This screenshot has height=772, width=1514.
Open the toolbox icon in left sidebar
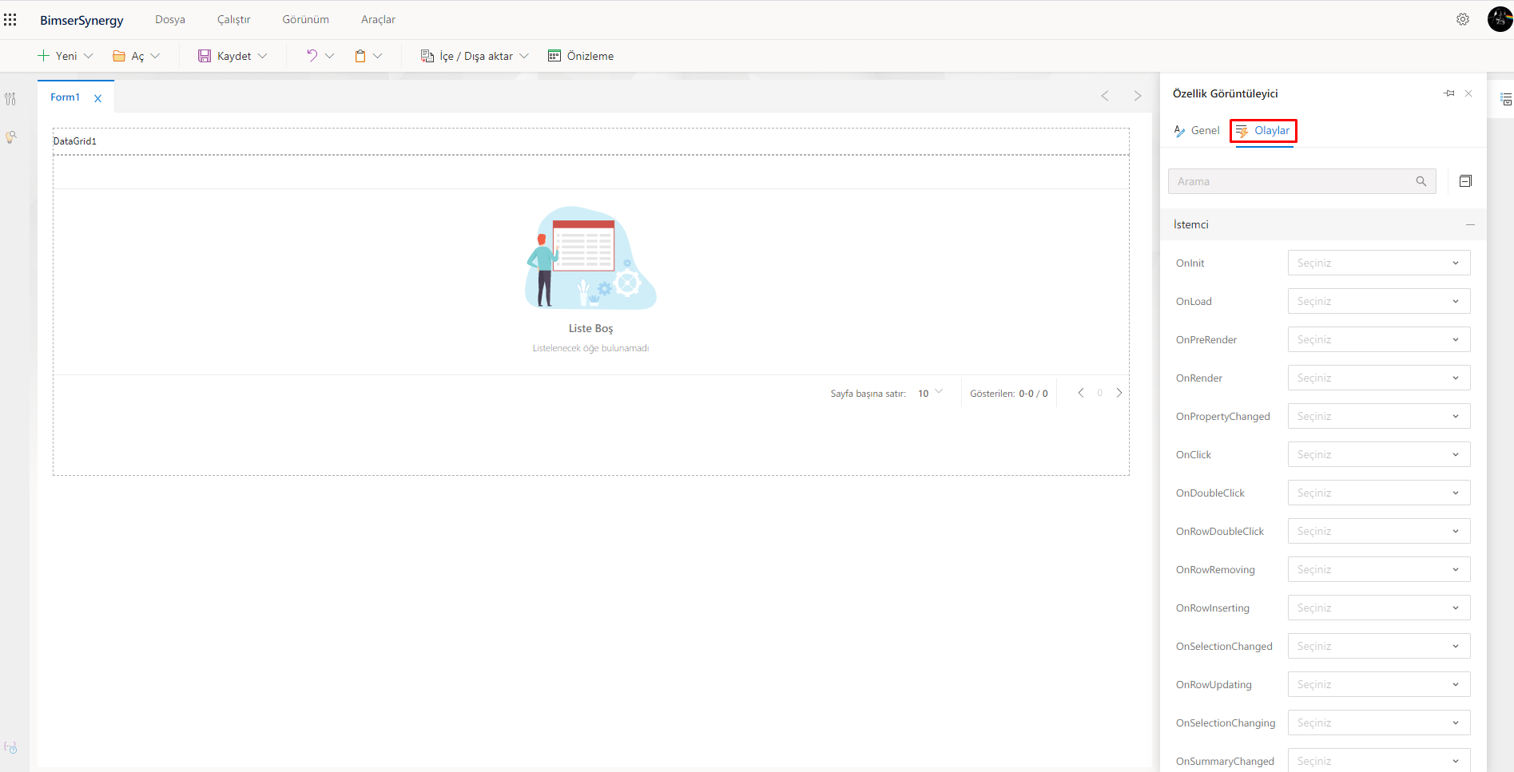pos(10,99)
